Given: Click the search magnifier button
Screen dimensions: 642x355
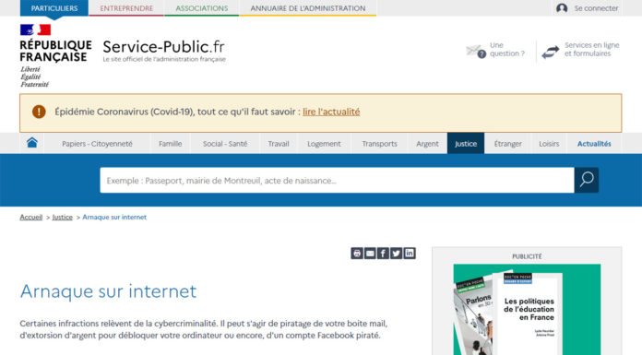Looking at the screenshot, I should (587, 180).
